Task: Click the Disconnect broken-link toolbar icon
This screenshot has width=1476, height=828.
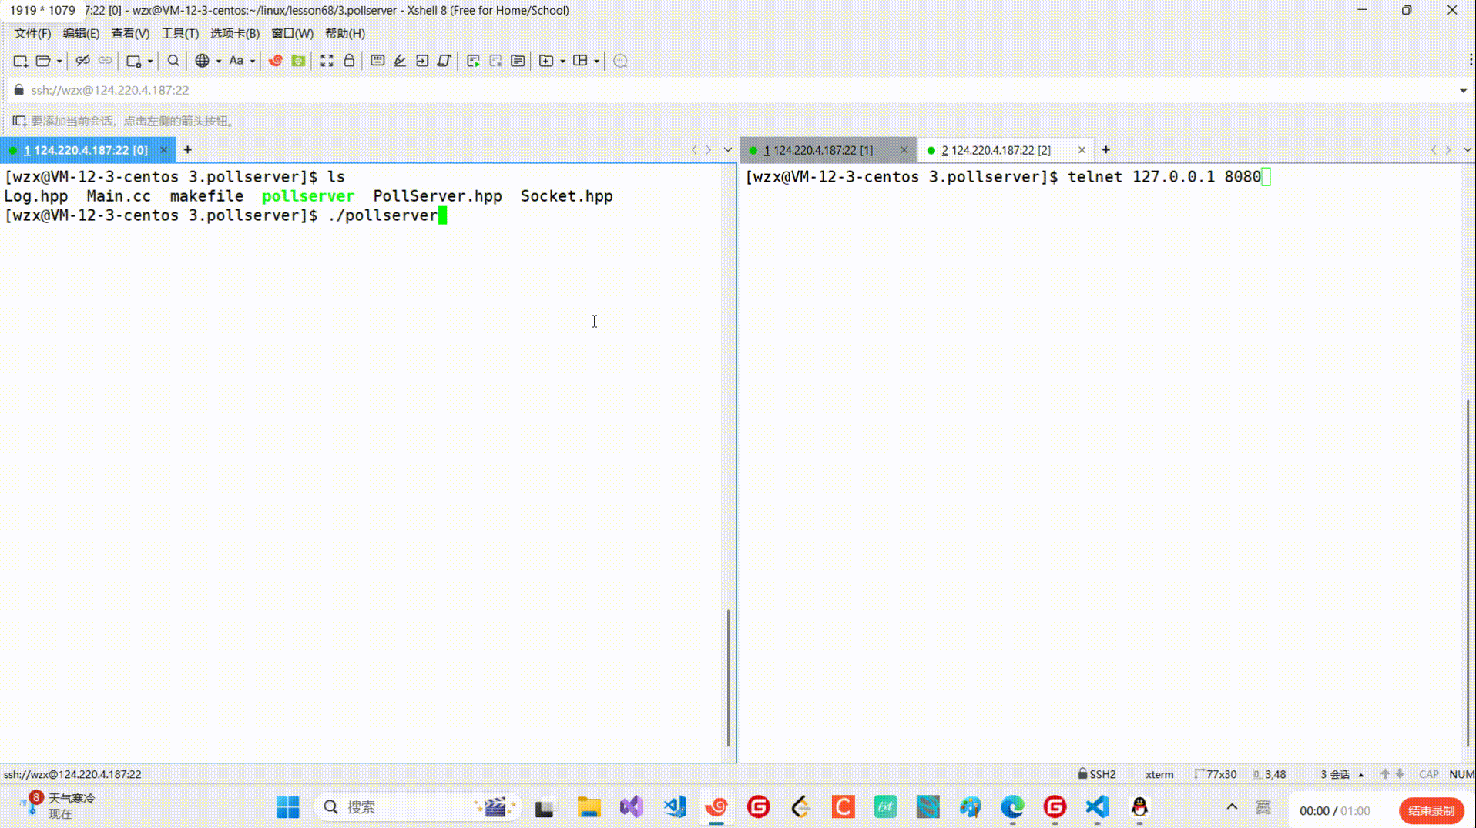Action: (82, 61)
